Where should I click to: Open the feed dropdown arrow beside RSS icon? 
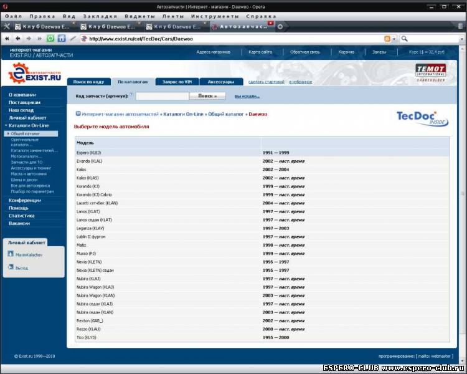[394, 39]
